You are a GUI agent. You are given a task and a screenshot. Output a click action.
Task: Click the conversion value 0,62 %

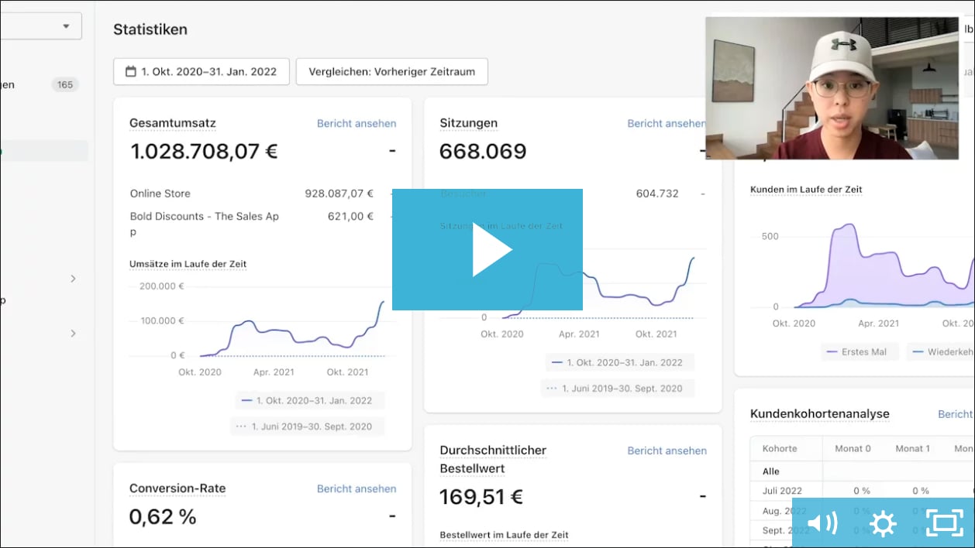(x=163, y=516)
